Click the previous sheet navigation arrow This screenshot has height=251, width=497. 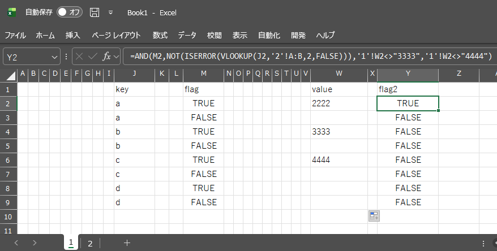tap(16, 243)
